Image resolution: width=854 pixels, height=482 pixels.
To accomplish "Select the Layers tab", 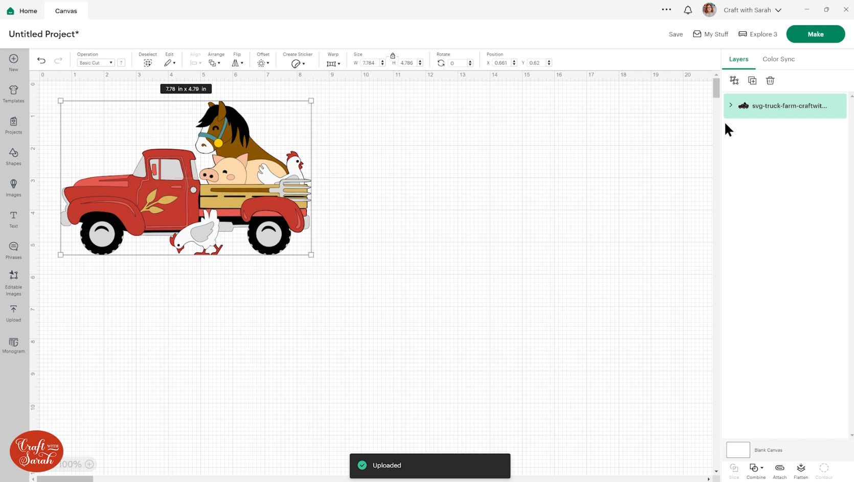I will [x=738, y=59].
